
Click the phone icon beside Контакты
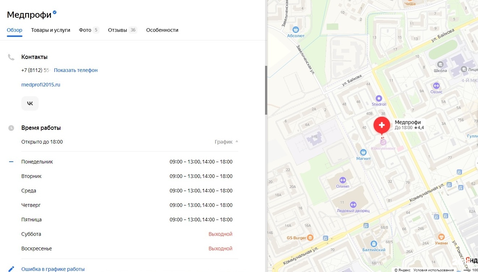(x=11, y=57)
